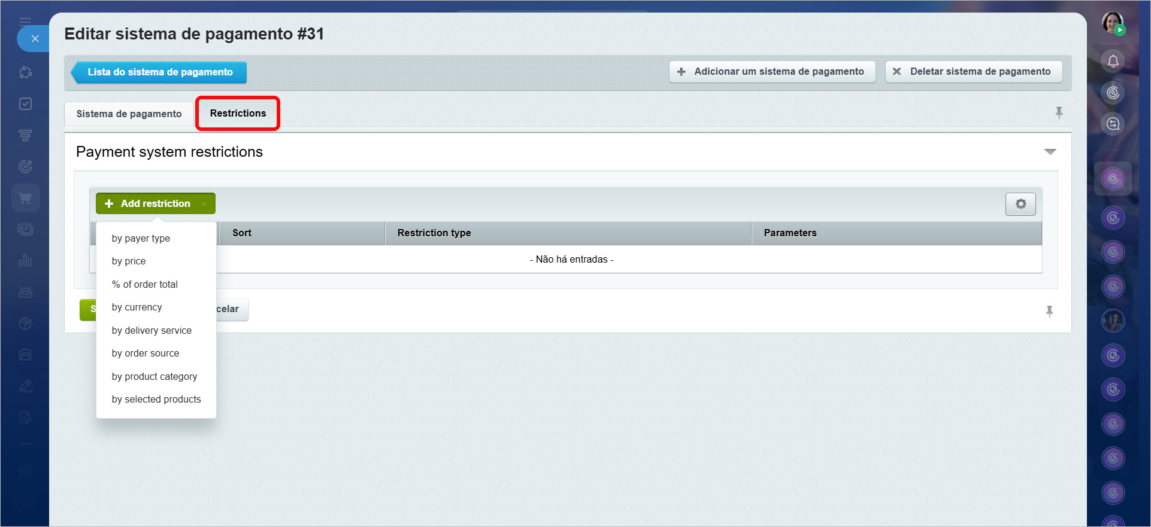
Task: Click the analytics bar chart sidebar icon
Action: click(25, 261)
